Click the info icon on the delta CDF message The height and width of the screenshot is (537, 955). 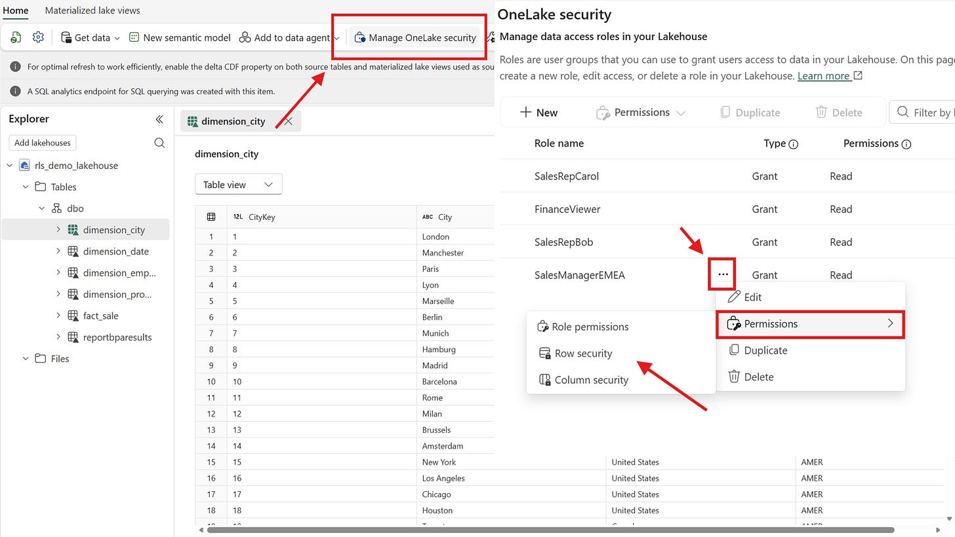pyautogui.click(x=15, y=67)
